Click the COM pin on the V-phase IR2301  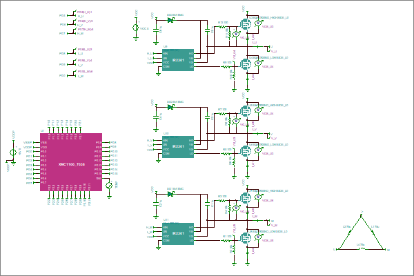166,154
